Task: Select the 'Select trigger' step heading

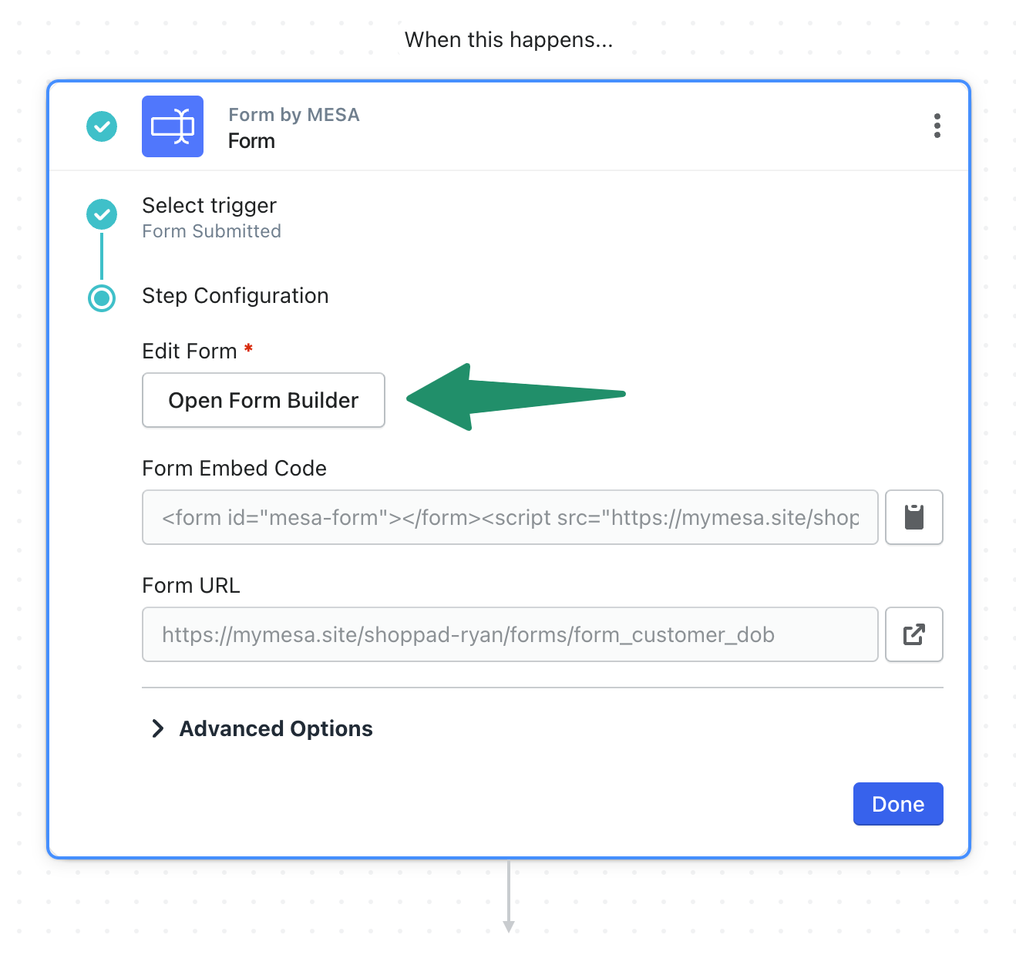Action: tap(209, 205)
